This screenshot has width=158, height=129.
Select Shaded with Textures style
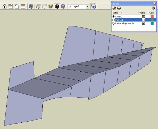[x=57, y=6]
